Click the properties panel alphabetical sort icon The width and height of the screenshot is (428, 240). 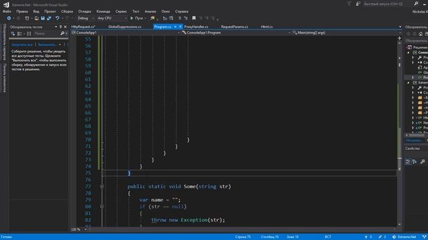pyautogui.click(x=415, y=161)
